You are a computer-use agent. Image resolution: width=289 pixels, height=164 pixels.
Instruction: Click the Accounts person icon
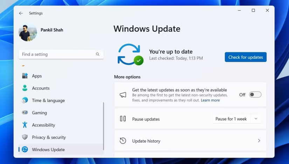(25, 88)
